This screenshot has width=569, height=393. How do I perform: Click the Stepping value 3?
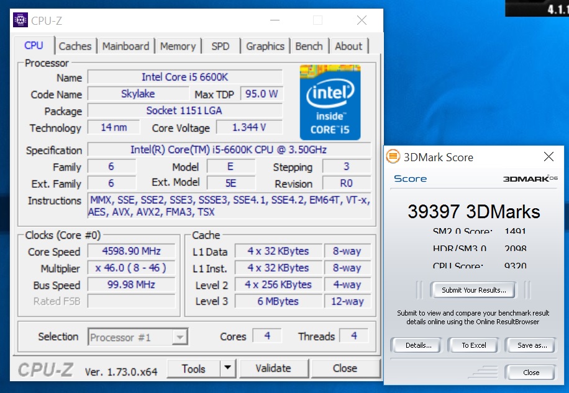[x=346, y=166]
